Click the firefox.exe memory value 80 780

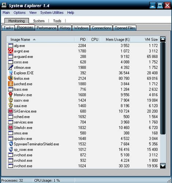(x=124, y=78)
